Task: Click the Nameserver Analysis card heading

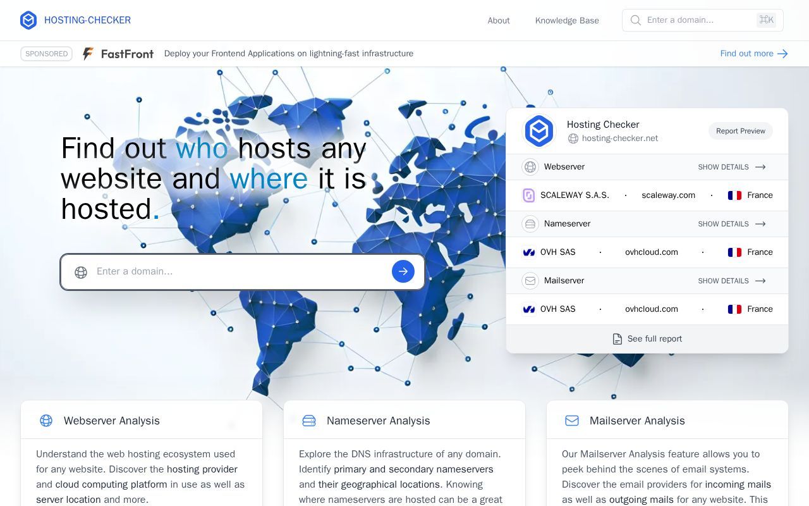Action: click(x=378, y=421)
